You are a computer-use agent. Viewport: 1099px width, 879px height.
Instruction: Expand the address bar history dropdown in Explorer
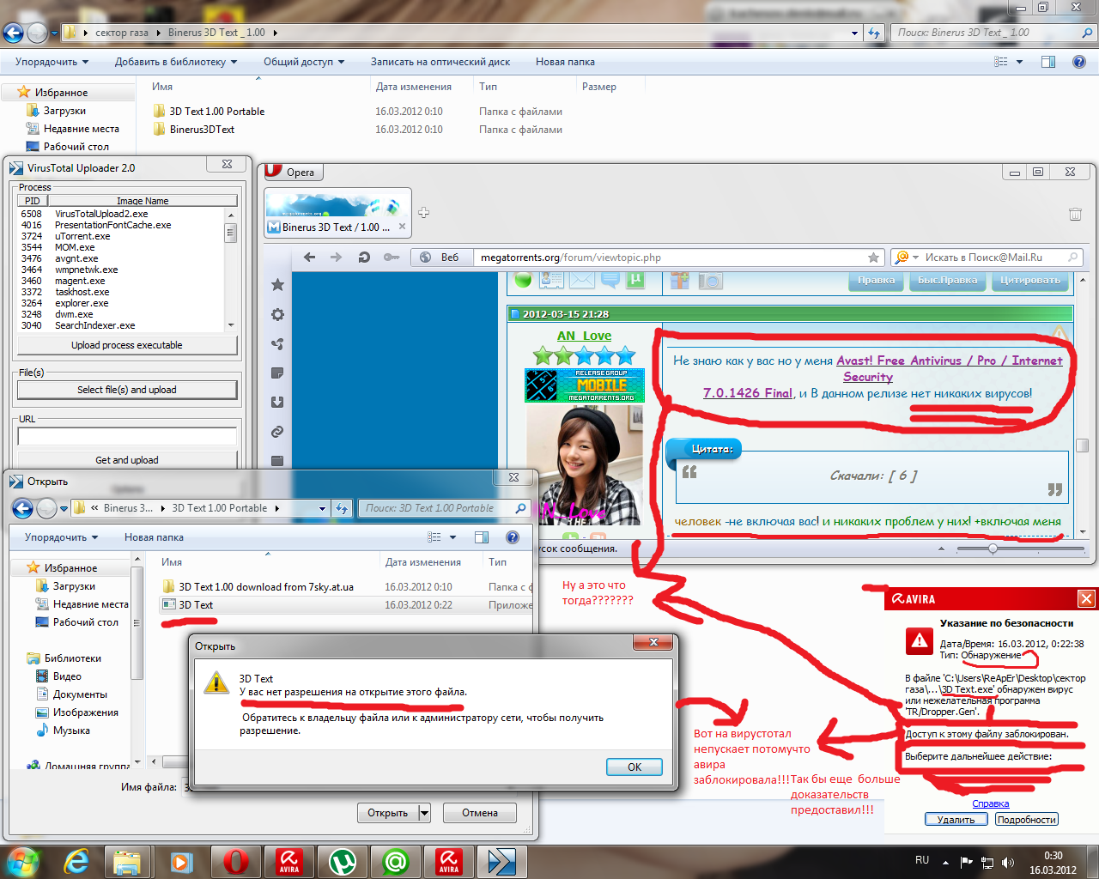pyautogui.click(x=854, y=33)
